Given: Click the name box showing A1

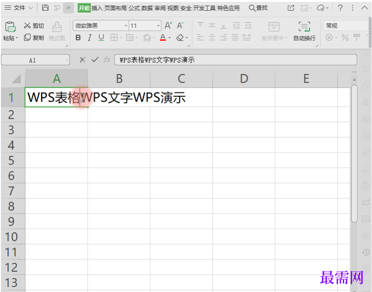Looking at the screenshot, I should pyautogui.click(x=35, y=60).
